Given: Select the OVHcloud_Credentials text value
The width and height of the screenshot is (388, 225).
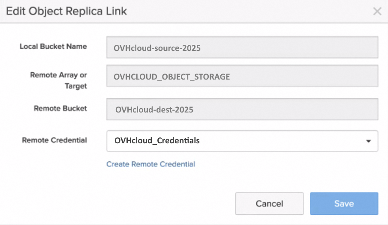Looking at the screenshot, I should [x=156, y=140].
